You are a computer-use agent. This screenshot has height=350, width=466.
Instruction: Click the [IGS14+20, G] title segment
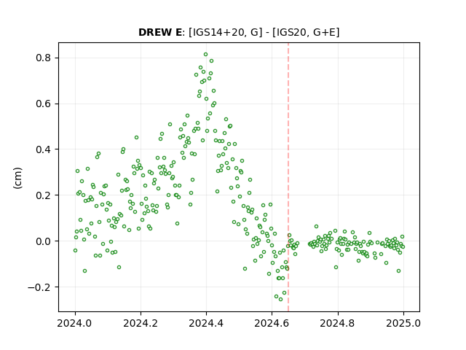point(226,32)
